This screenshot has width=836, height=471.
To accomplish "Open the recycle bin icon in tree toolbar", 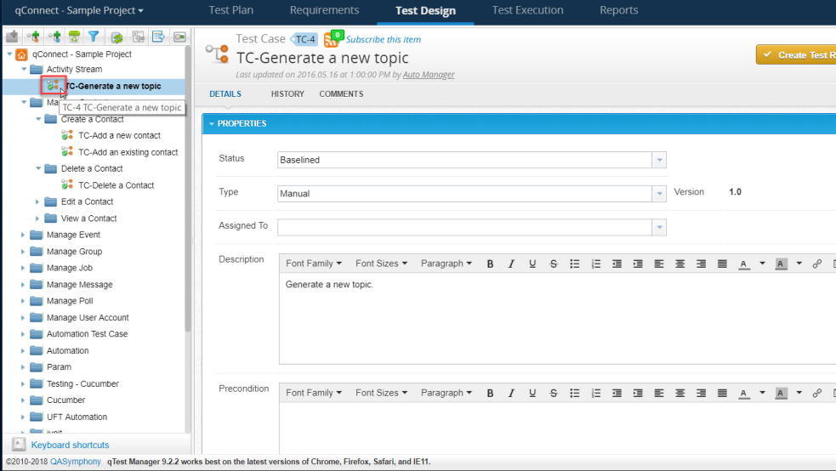I will [x=75, y=37].
